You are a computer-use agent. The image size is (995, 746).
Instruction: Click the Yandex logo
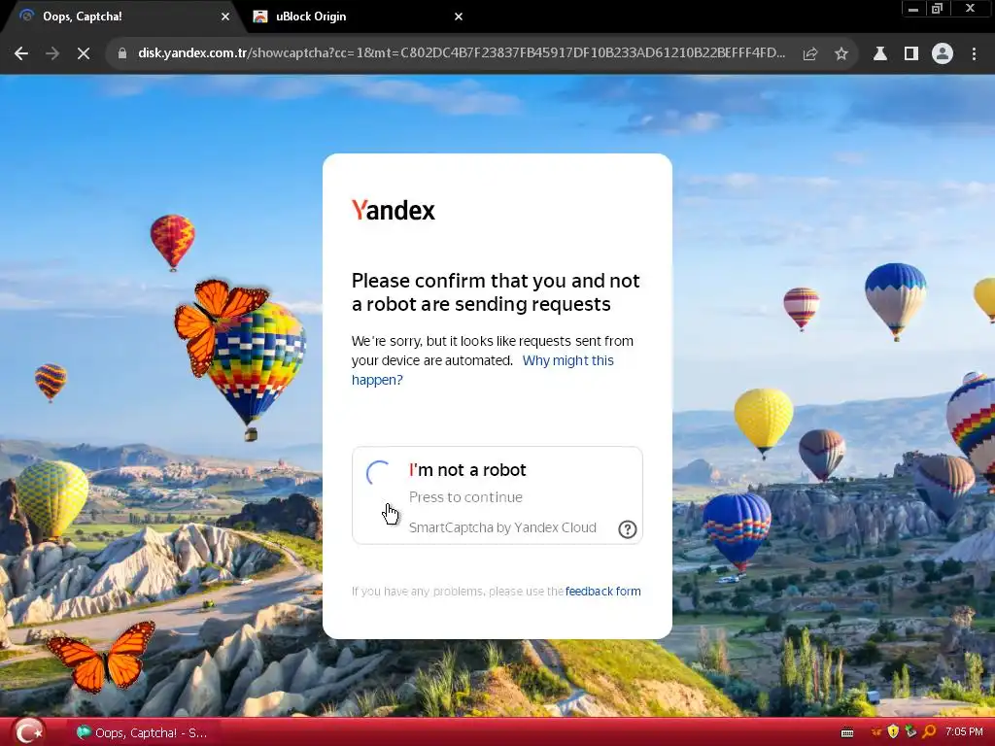click(x=394, y=210)
